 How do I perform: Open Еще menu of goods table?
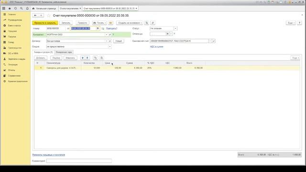coord(295,58)
